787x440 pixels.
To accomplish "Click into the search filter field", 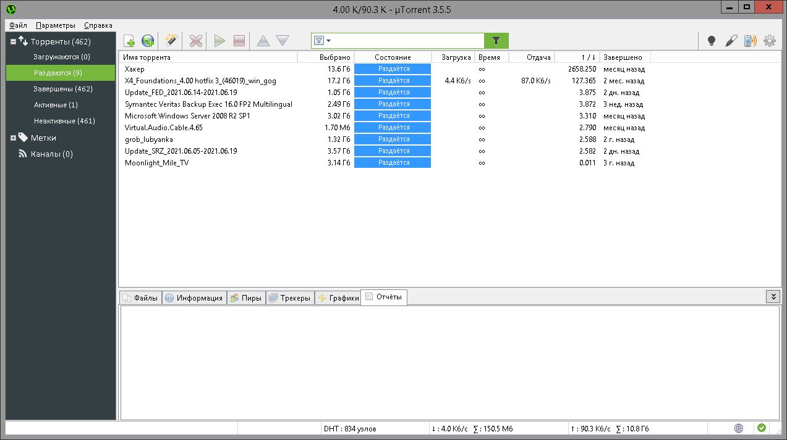I will tap(408, 41).
